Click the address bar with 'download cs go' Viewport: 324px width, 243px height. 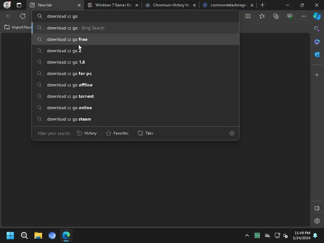135,16
